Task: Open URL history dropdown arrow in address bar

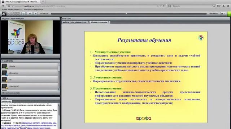Action: pos(161,6)
